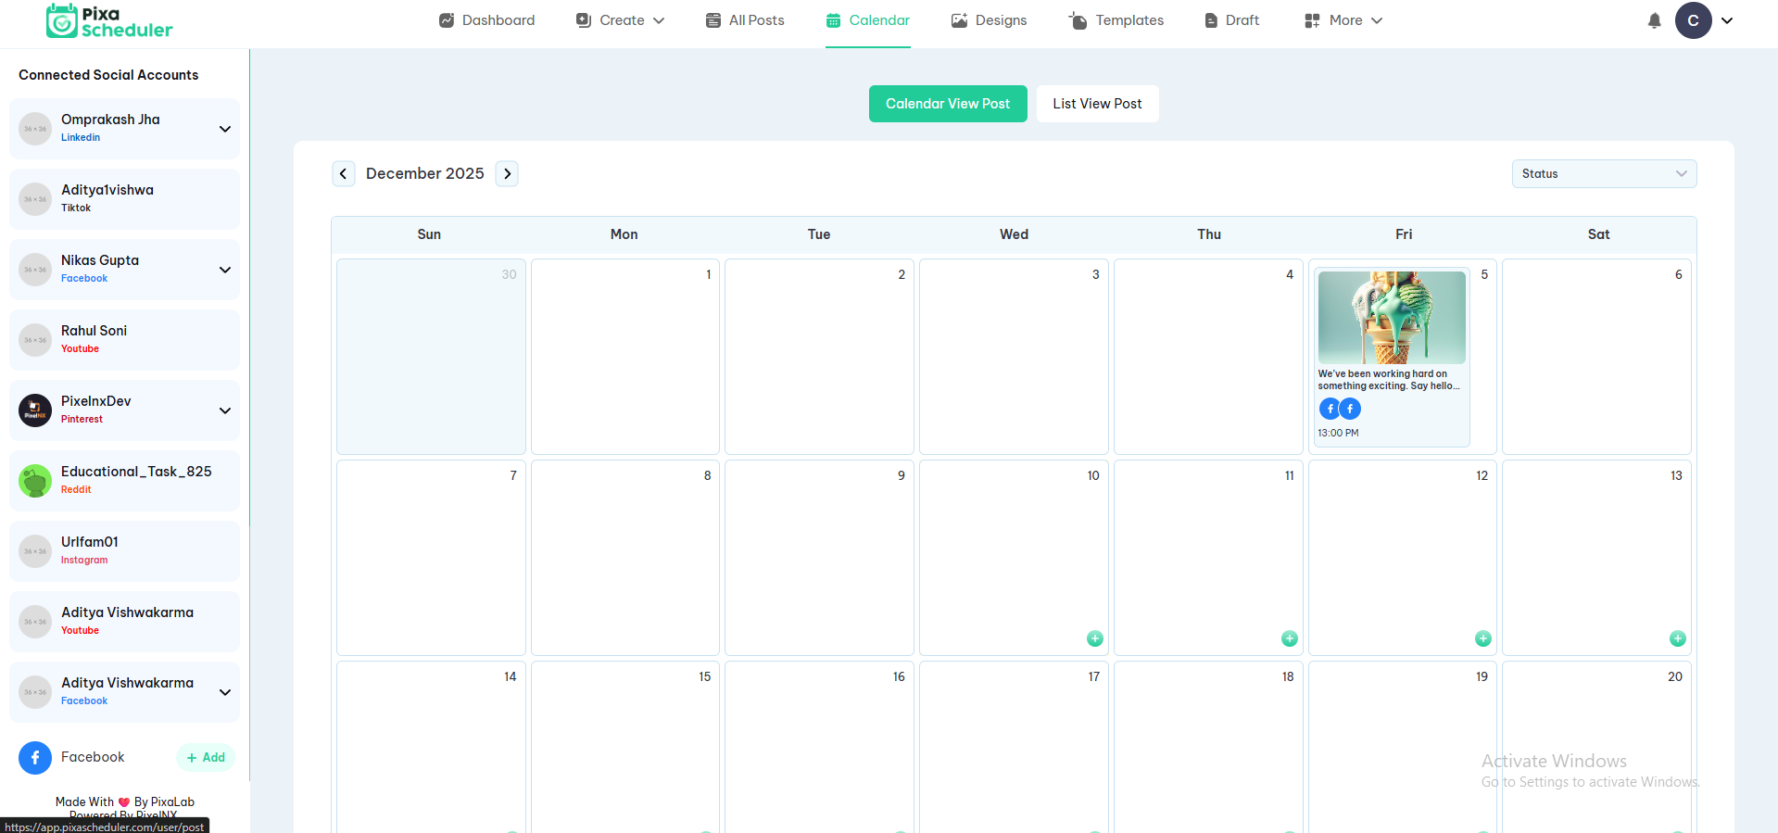
Task: Open the Draft page
Action: [1231, 20]
